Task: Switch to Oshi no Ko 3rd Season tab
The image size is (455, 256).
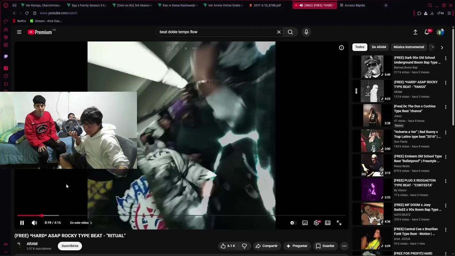Action: 132,5
